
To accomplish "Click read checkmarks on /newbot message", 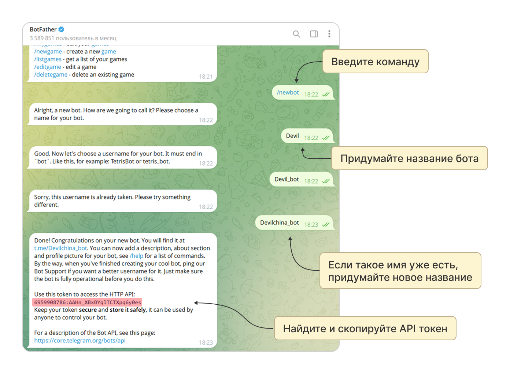I will tap(326, 95).
